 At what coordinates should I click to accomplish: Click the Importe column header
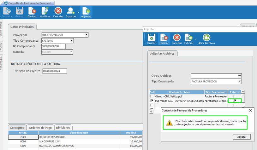coord(131,133)
